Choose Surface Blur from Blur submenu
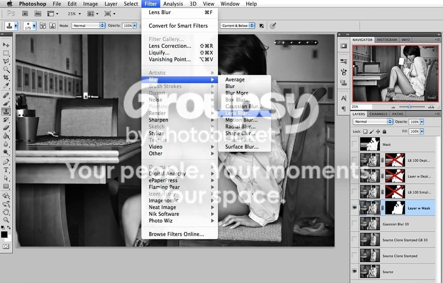Viewport: 443px width, 283px height. (x=244, y=146)
